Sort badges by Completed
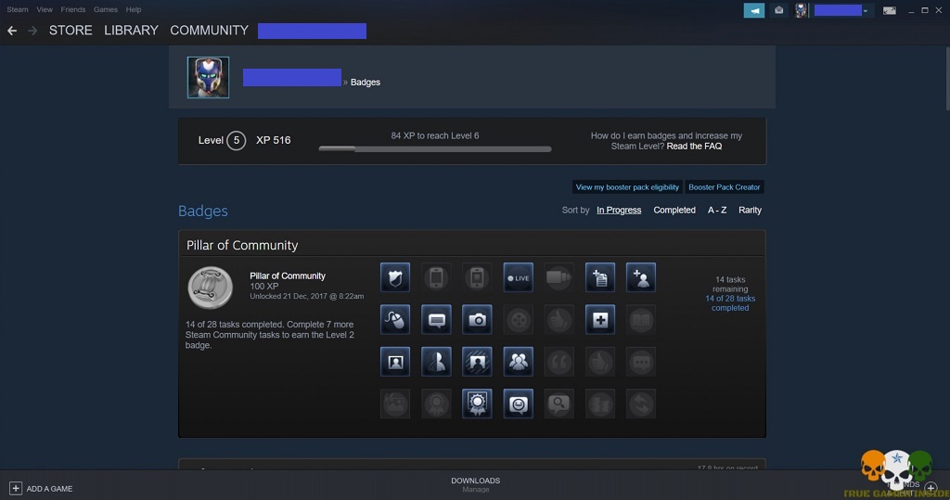 tap(674, 210)
